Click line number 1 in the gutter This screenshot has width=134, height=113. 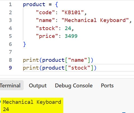coord(10,4)
